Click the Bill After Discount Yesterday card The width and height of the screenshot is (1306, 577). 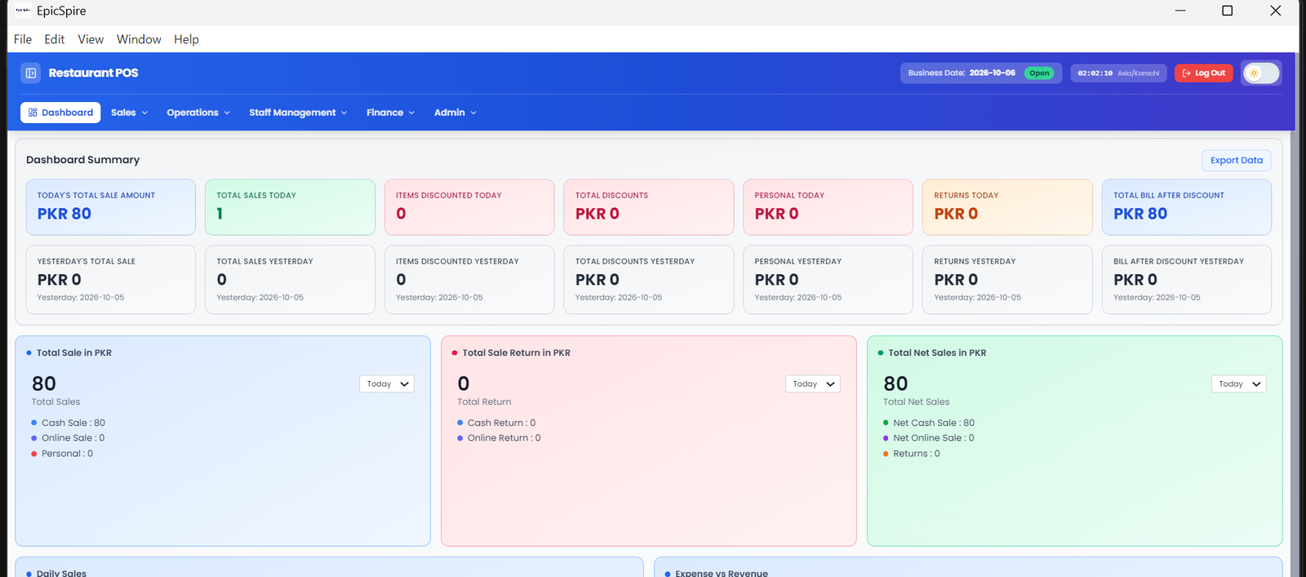point(1187,279)
